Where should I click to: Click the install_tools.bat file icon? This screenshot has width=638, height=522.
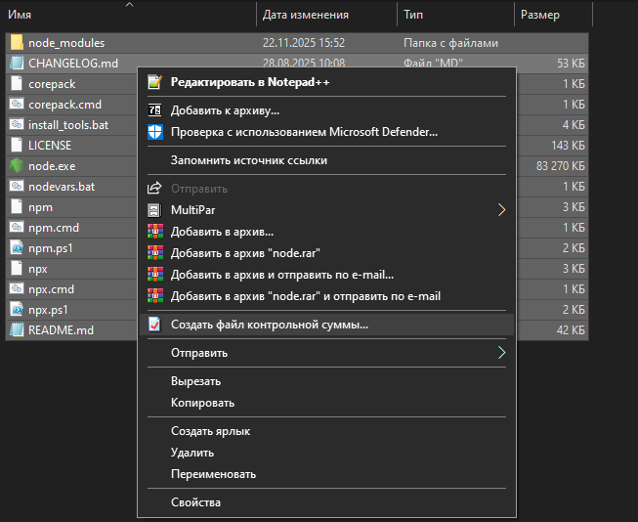17,124
